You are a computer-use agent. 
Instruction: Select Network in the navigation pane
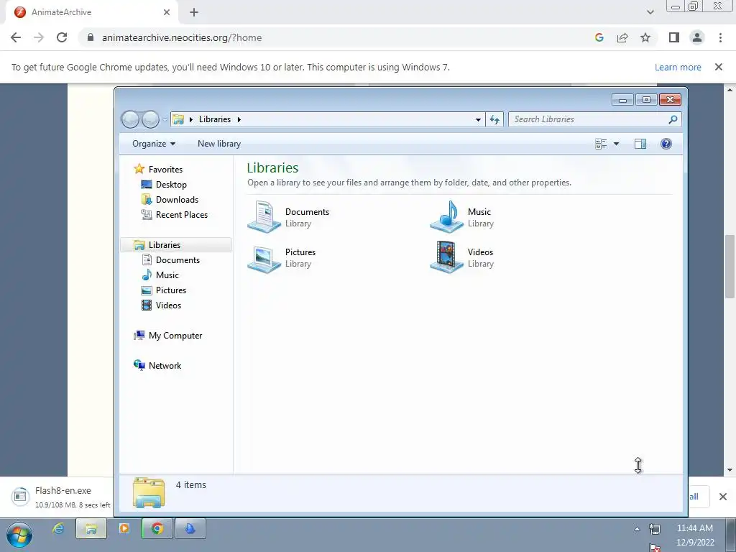[165, 366]
